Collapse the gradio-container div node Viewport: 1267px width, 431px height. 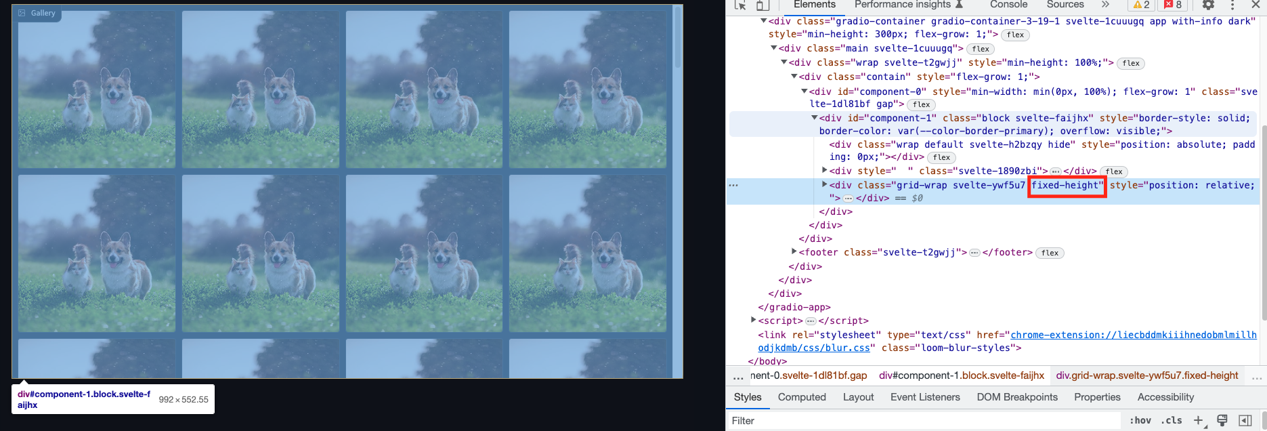(764, 21)
